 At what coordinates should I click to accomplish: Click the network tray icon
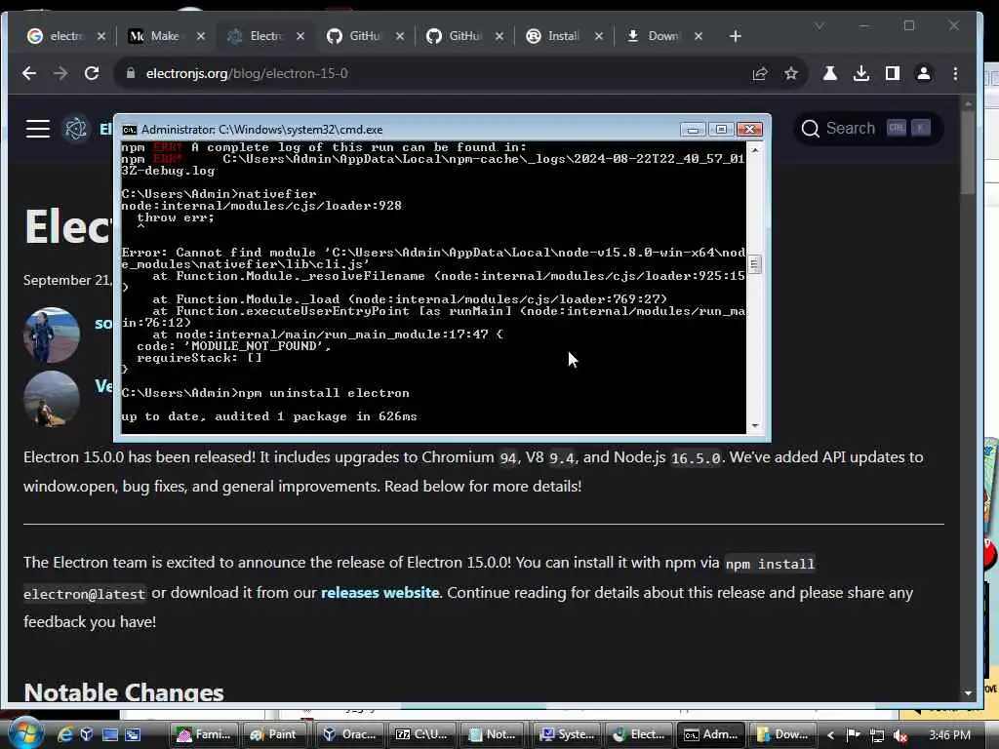(x=877, y=735)
